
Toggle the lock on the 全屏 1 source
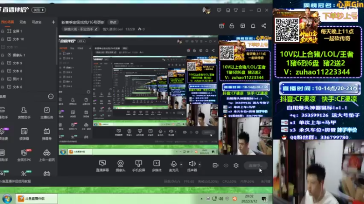click(x=3, y=31)
